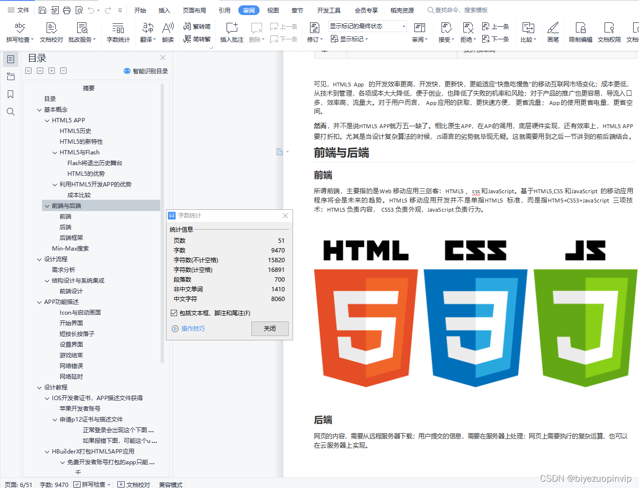Switch to the 视图 tab
Viewport: 639px width, 488px height.
pos(273,10)
